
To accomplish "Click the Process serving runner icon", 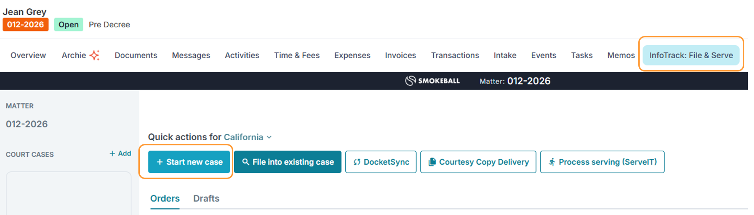I will pyautogui.click(x=552, y=162).
